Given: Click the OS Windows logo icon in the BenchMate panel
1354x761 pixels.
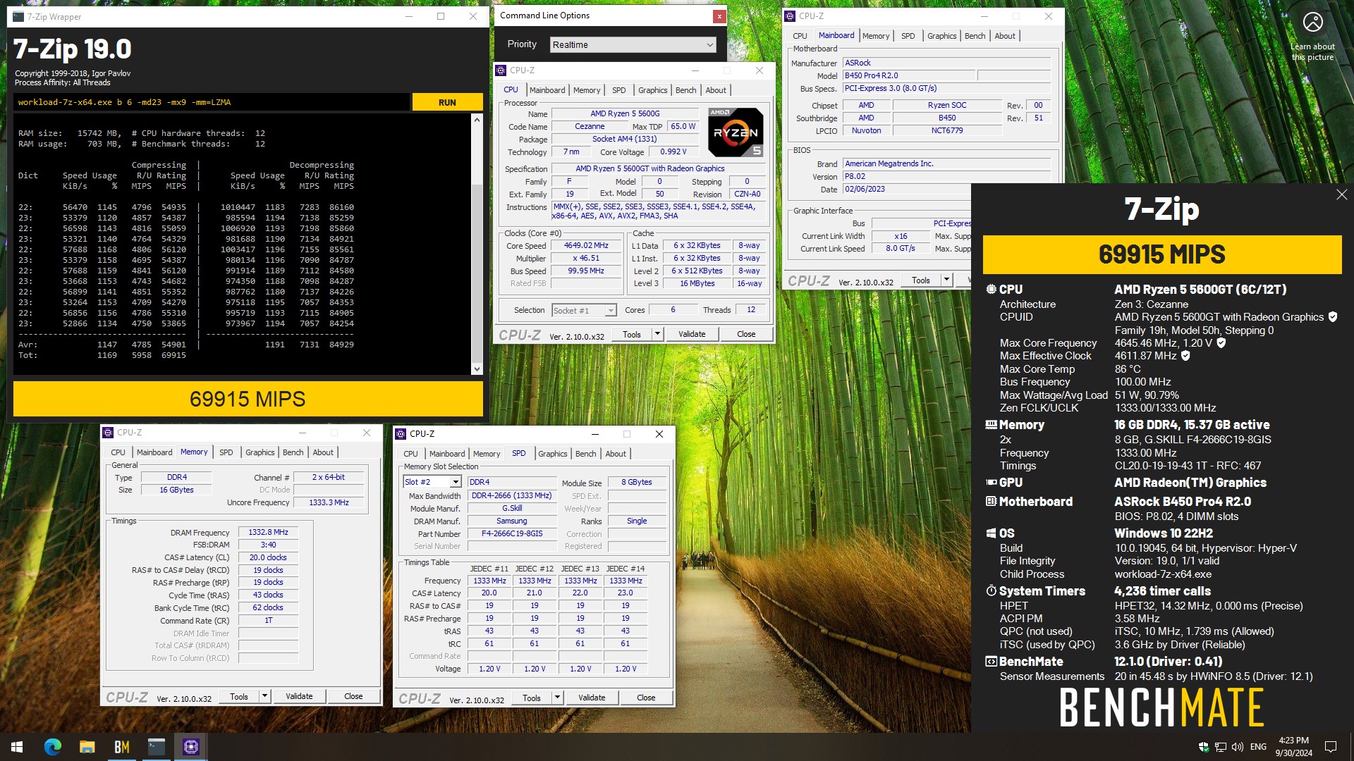Looking at the screenshot, I should pyautogui.click(x=992, y=533).
